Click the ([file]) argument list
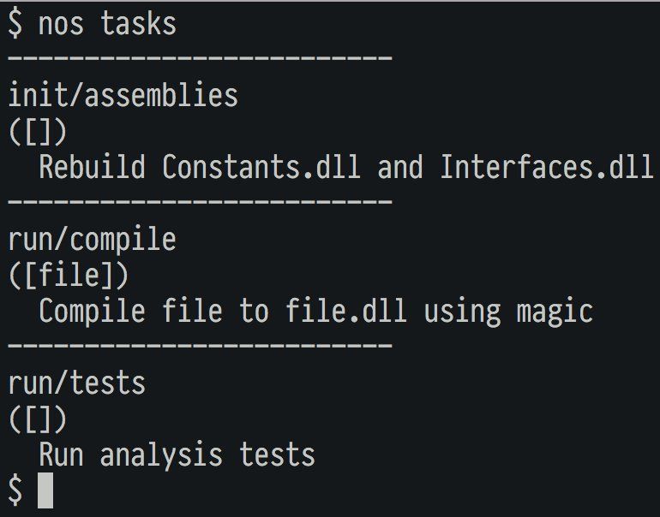Viewport: 660px width, 517px height. click(69, 275)
